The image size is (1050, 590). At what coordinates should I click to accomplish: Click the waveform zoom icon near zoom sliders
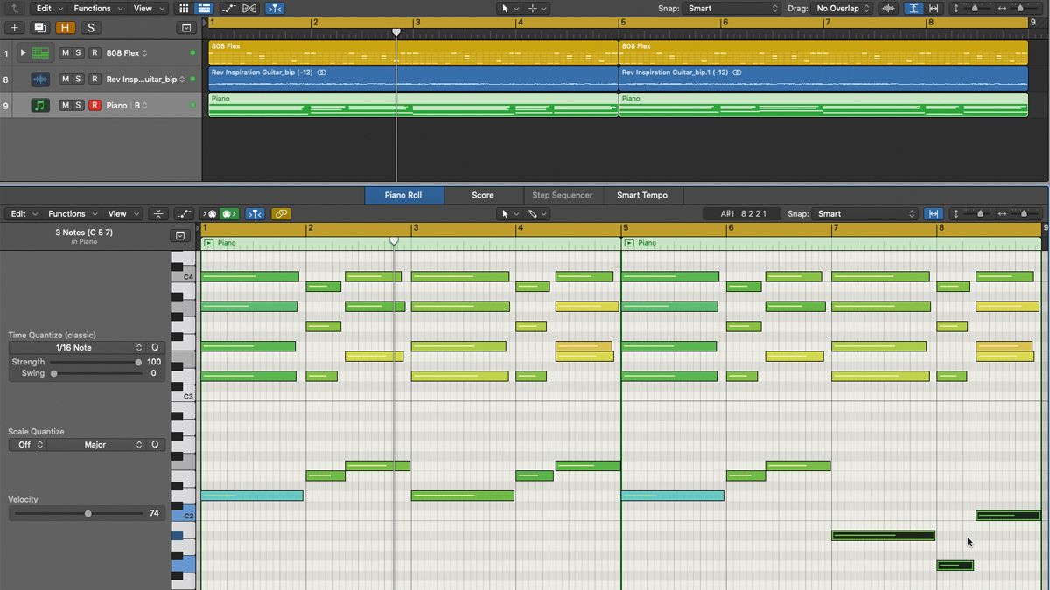point(887,8)
